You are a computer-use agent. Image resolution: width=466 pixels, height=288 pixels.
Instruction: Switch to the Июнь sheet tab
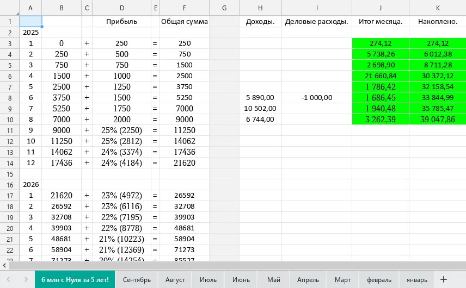[241, 280]
